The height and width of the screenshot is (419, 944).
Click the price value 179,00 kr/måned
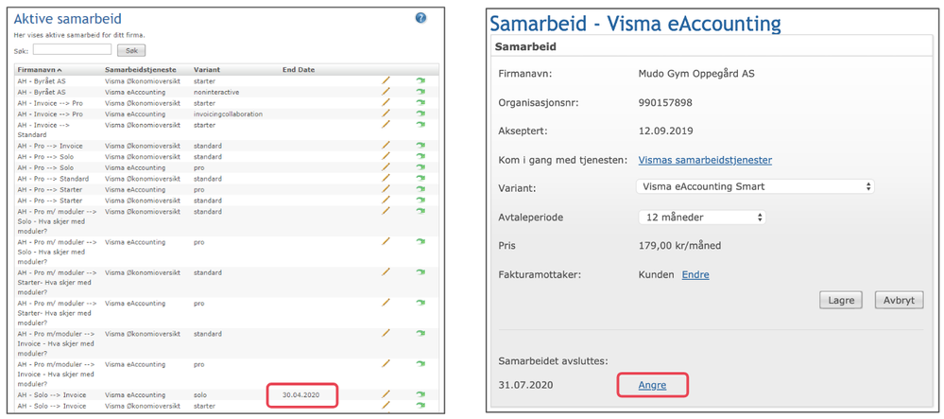point(679,246)
